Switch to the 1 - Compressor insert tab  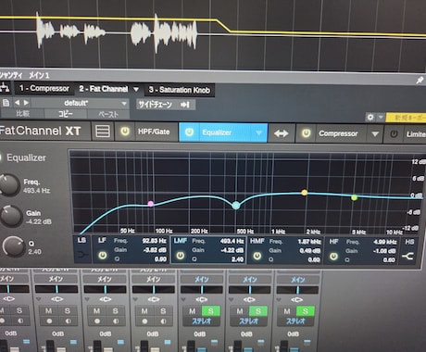coord(44,88)
